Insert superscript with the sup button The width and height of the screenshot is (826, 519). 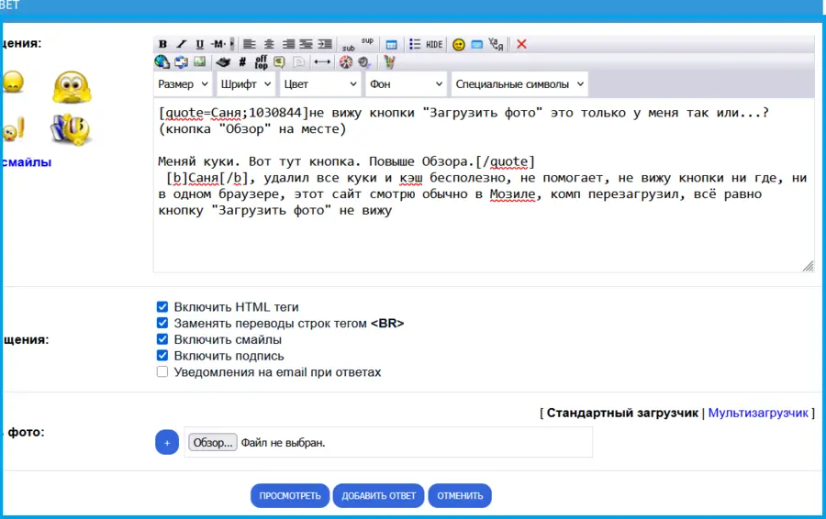click(x=367, y=41)
